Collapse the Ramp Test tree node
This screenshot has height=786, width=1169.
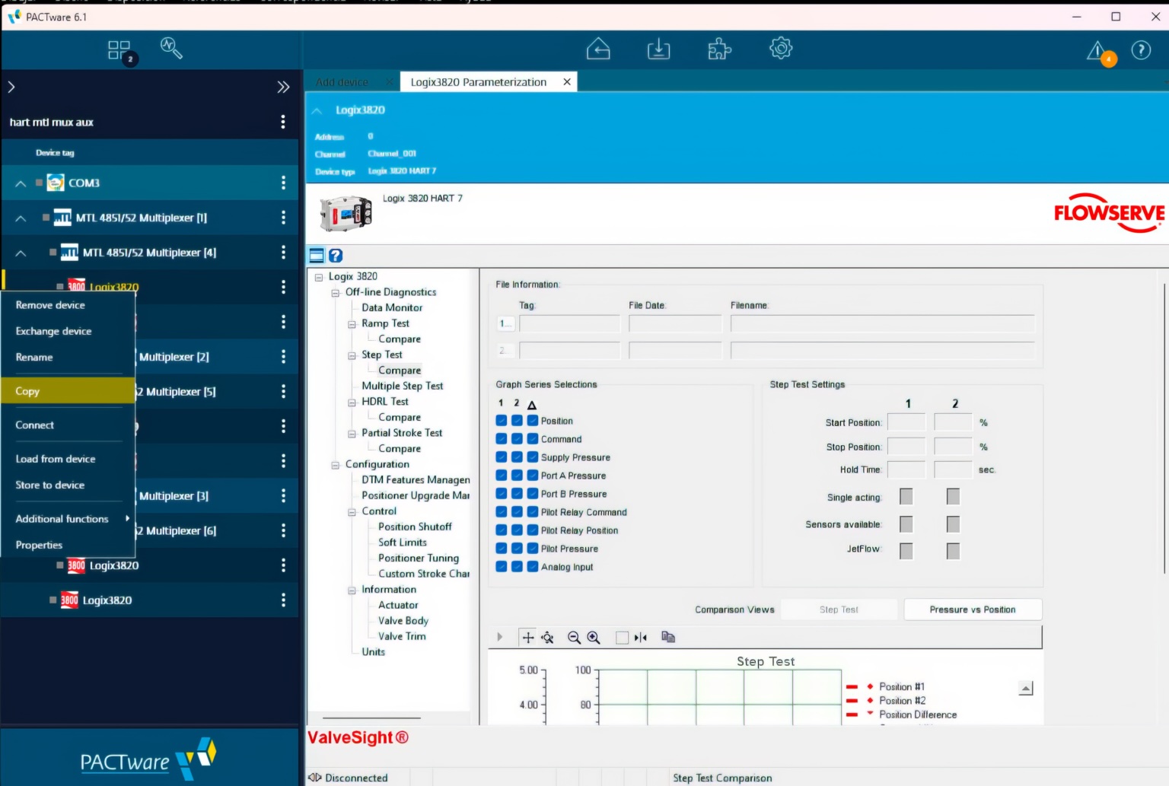[352, 324]
